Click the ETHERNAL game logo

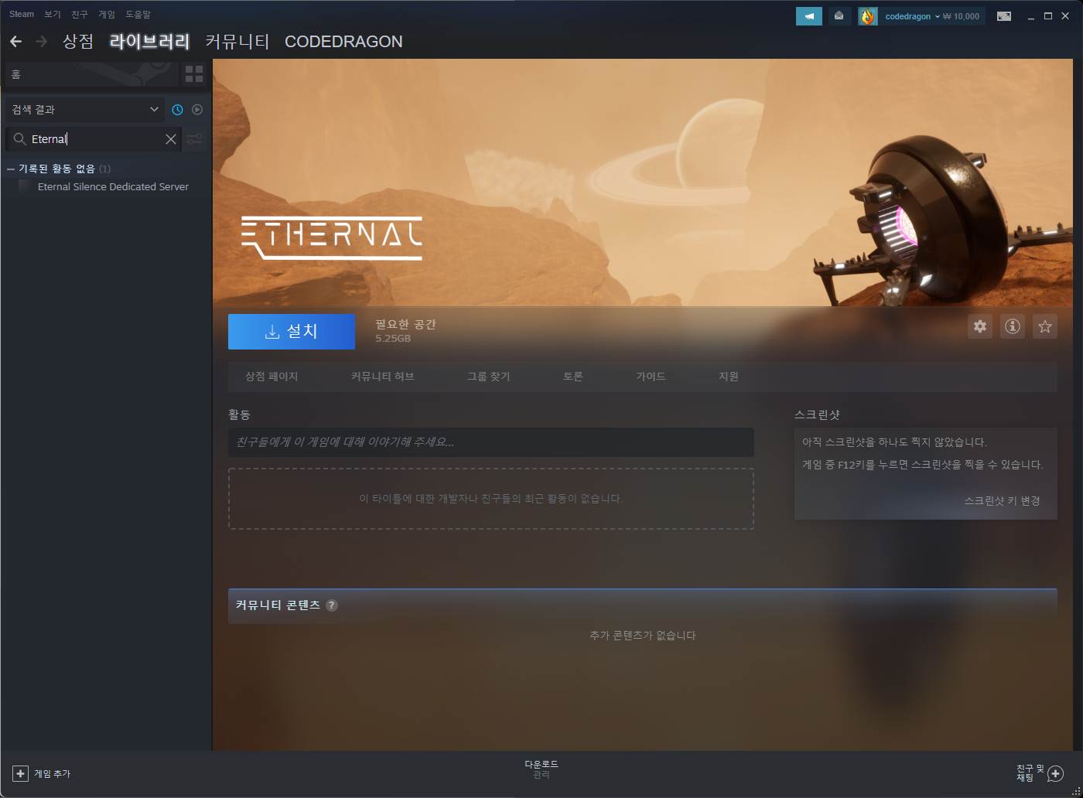332,238
